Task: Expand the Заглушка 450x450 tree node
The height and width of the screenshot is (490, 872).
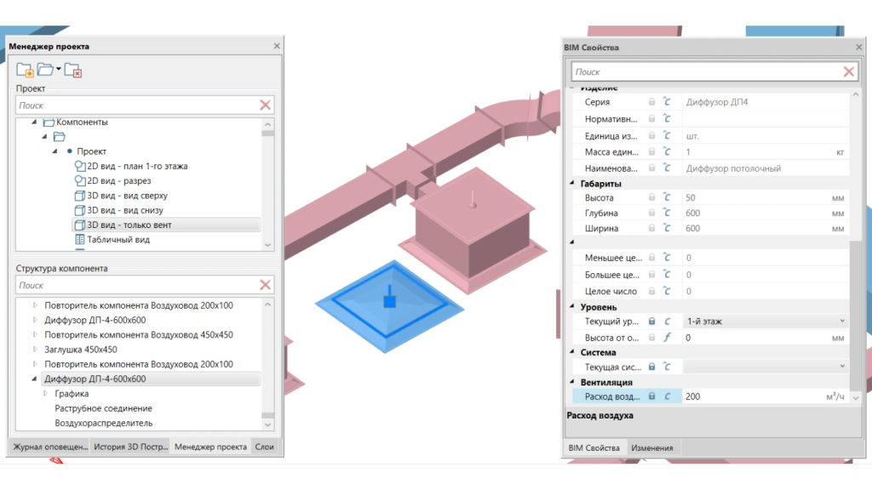Action: tap(36, 350)
